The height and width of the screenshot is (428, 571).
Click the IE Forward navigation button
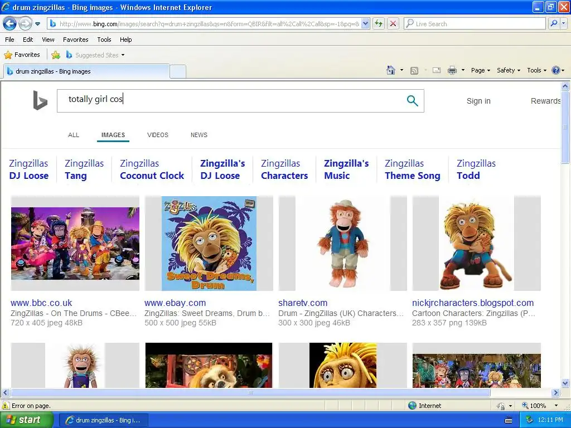tap(25, 24)
